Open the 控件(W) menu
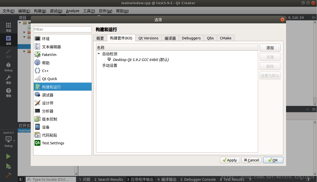Viewport: 317px width, 182px height. (x=106, y=11)
